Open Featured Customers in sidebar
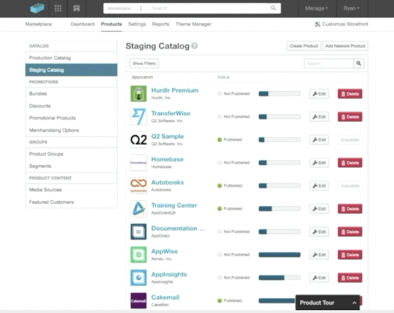 (x=72, y=202)
